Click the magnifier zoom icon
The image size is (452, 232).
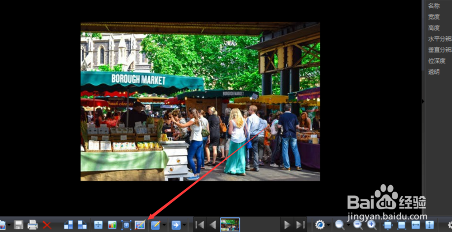click(339, 225)
